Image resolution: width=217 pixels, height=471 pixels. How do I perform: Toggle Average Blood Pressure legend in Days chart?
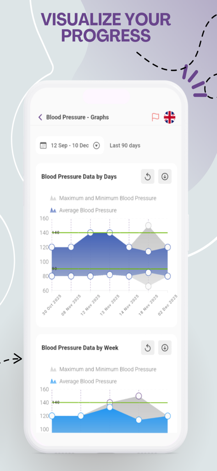pos(83,210)
